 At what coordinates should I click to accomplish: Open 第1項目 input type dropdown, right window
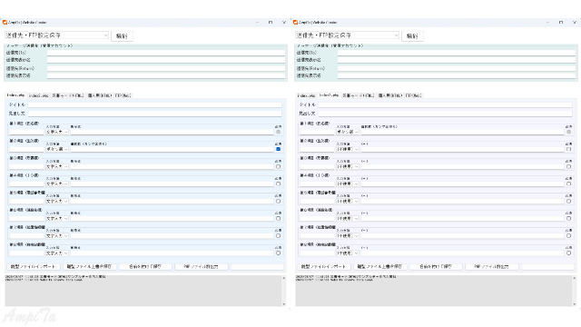tap(348, 132)
